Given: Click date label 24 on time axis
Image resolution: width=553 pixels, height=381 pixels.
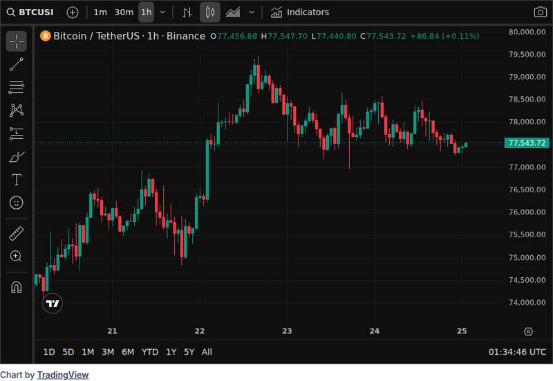Looking at the screenshot, I should point(375,331).
